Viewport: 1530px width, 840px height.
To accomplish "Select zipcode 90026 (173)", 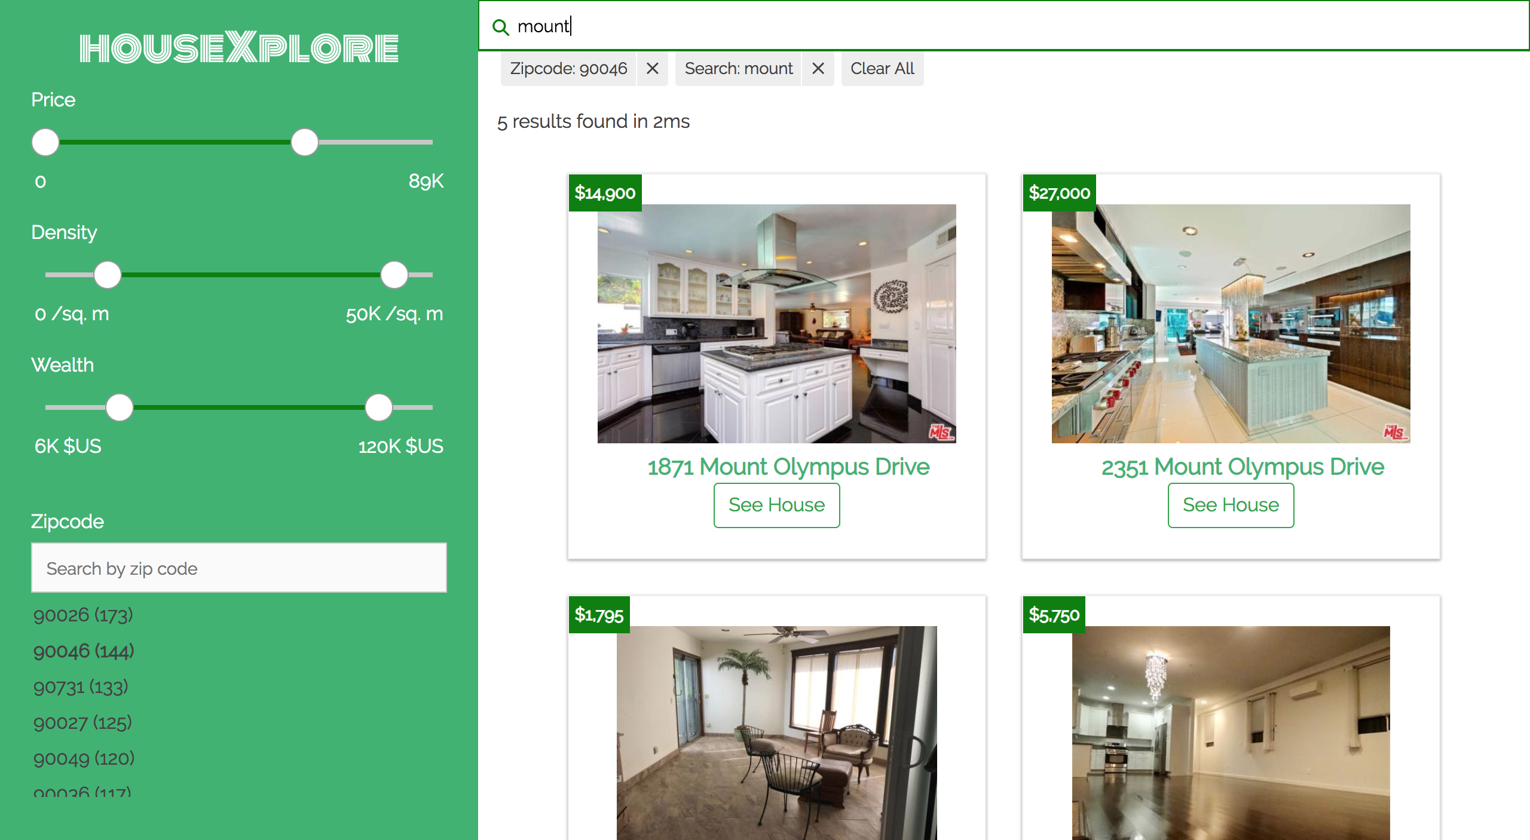I will (x=83, y=615).
